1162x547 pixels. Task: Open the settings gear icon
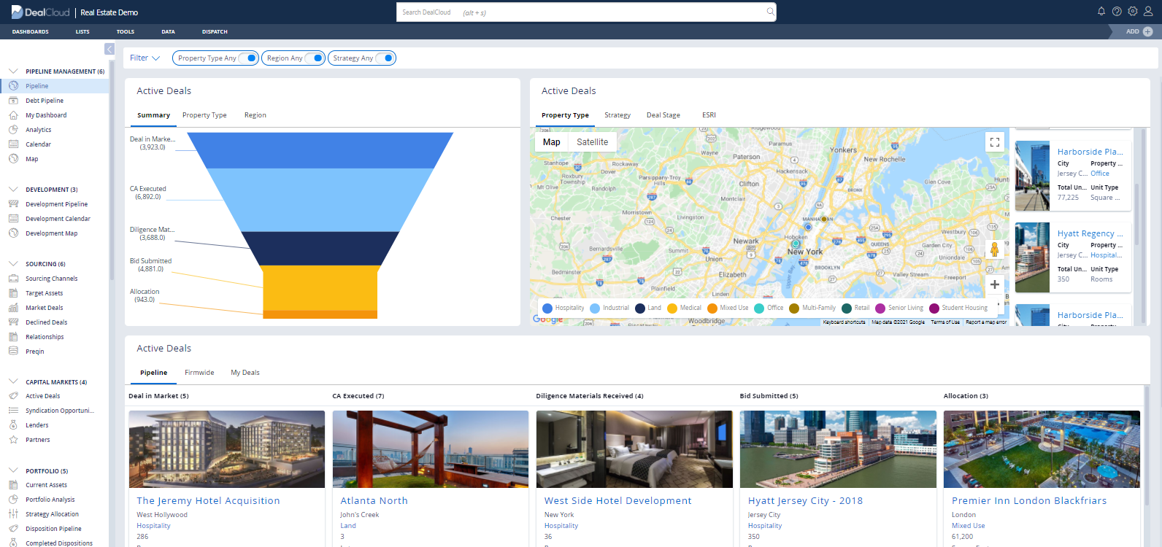point(1133,12)
